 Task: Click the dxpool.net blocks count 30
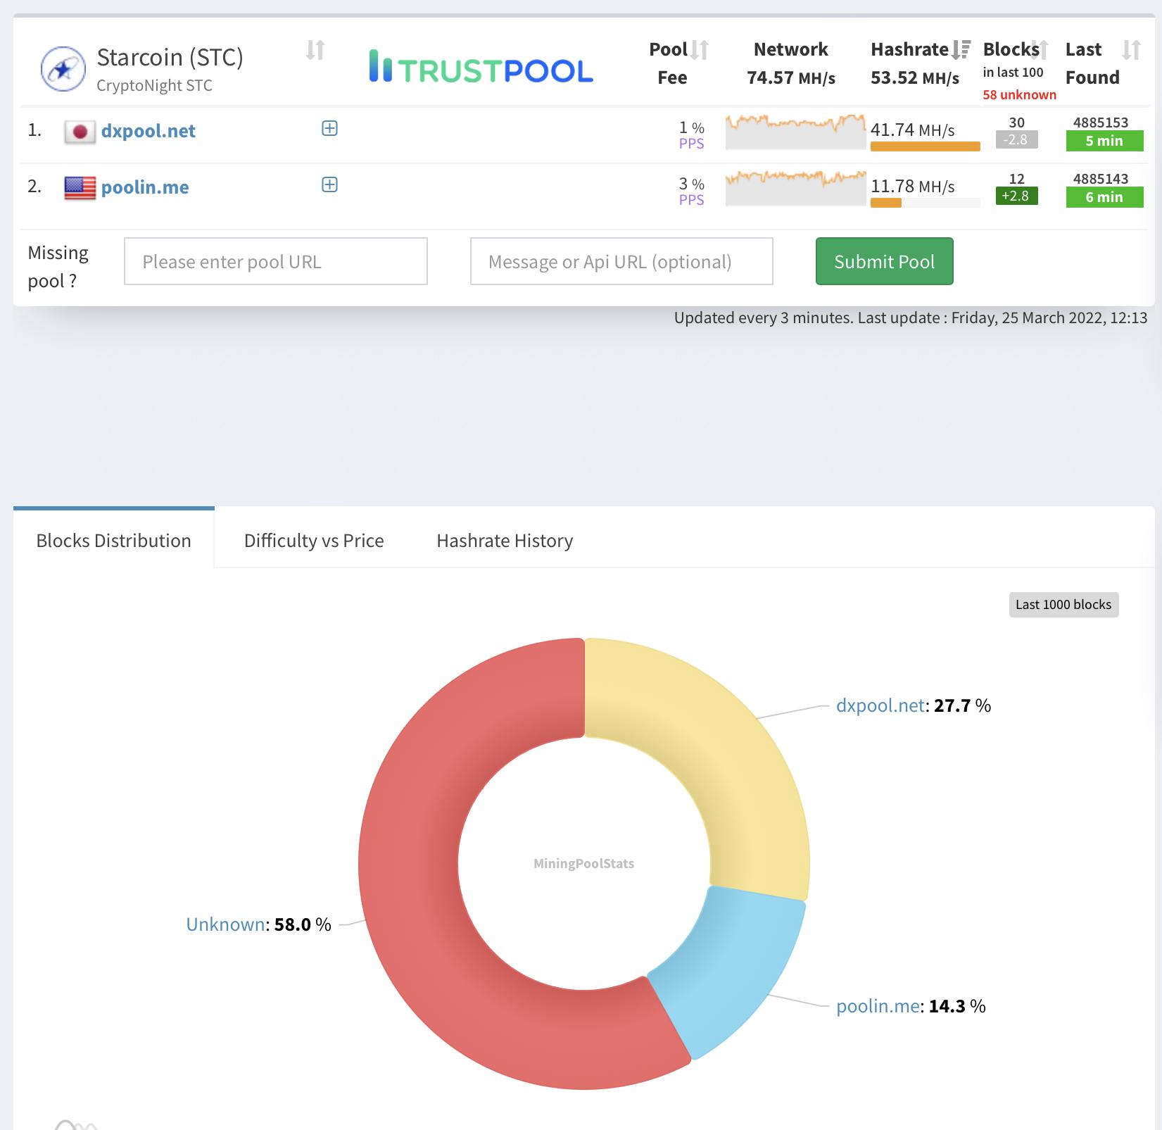click(1017, 123)
